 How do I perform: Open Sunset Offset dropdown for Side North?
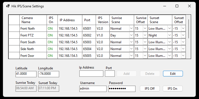point(183,49)
